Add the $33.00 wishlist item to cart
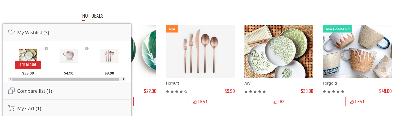This screenshot has height=116, width=400. 28,65
